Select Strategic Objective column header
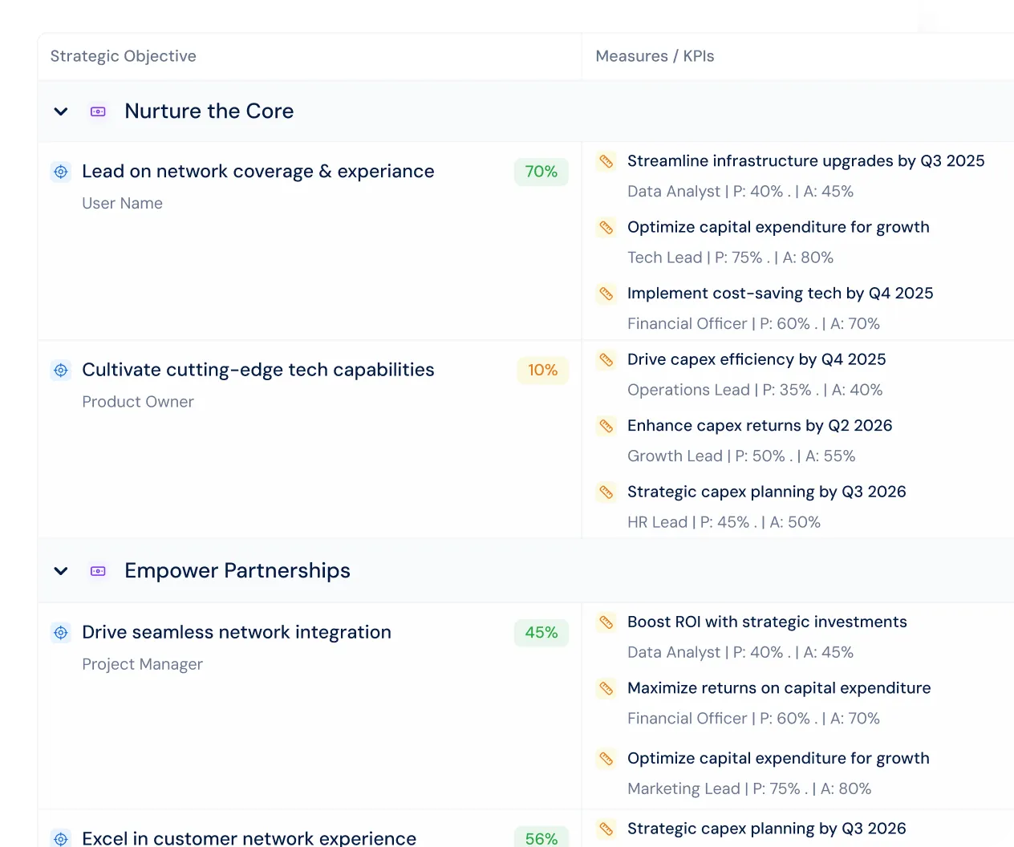The image size is (1014, 847). click(124, 56)
